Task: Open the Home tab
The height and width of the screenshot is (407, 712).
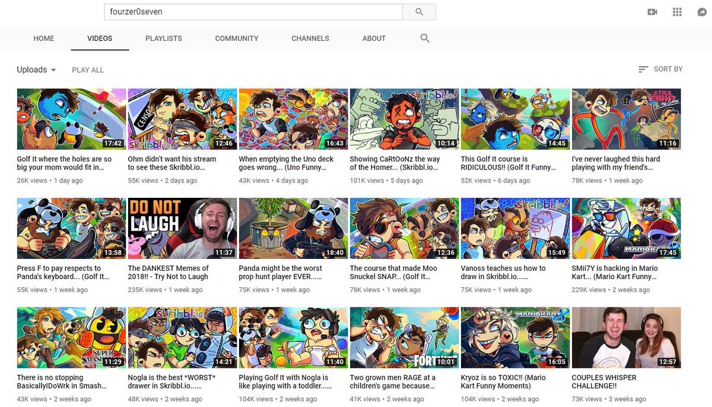Action: pyautogui.click(x=44, y=39)
